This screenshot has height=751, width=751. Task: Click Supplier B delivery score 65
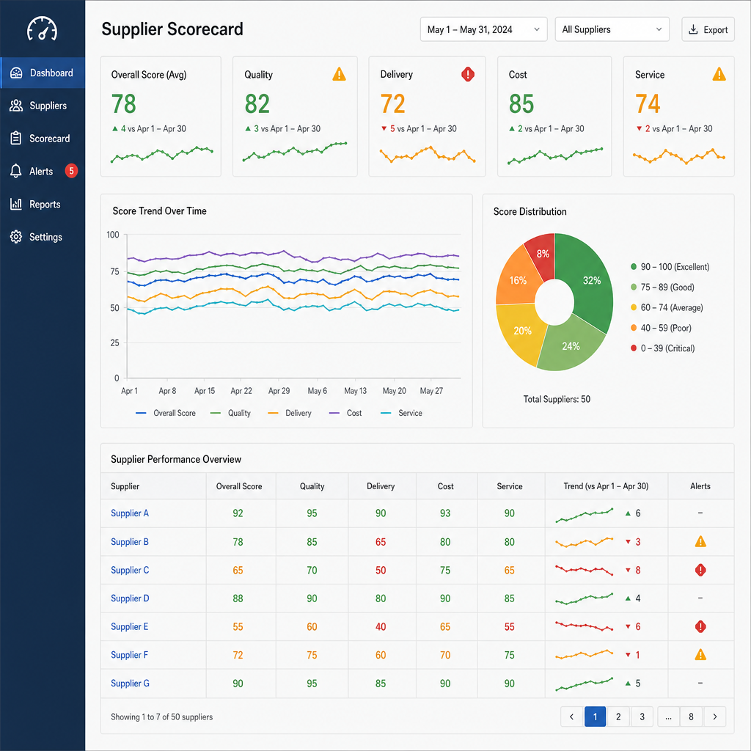click(x=381, y=542)
